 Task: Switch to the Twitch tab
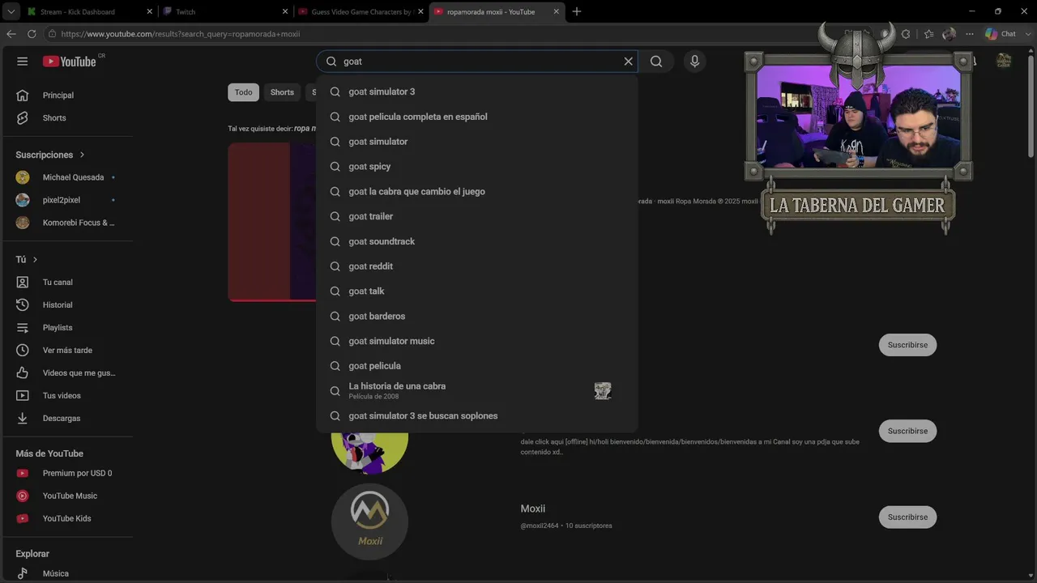point(225,12)
